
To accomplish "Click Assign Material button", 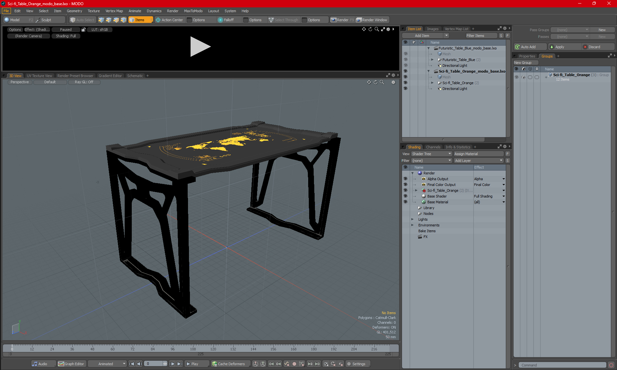I will click(478, 154).
